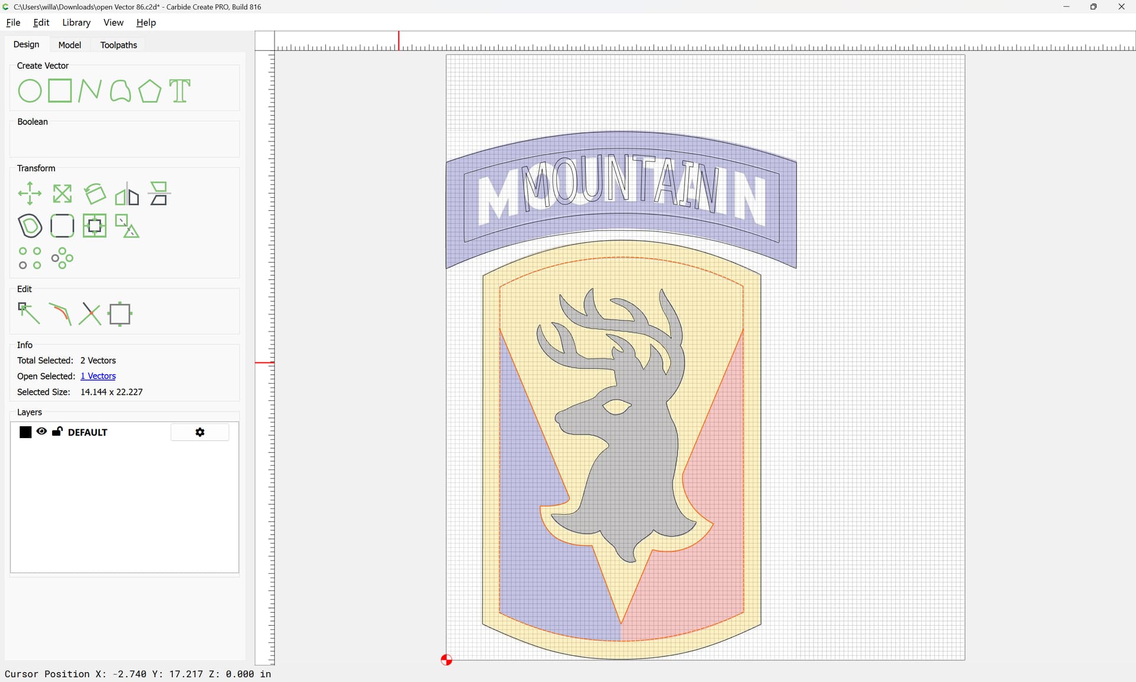Open DEFAULT layer settings gear

(x=200, y=432)
